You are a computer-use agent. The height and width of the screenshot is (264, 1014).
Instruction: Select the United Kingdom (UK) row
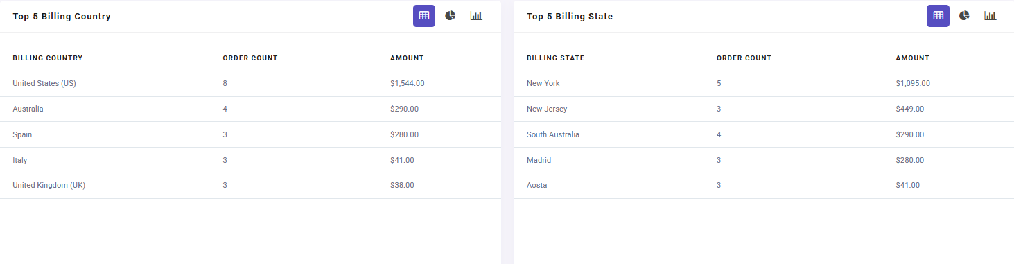(250, 186)
